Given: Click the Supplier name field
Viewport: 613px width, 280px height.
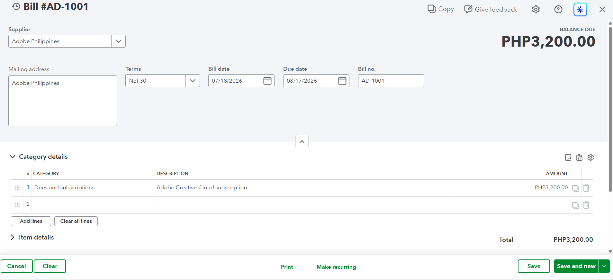Looking at the screenshot, I should point(60,41).
